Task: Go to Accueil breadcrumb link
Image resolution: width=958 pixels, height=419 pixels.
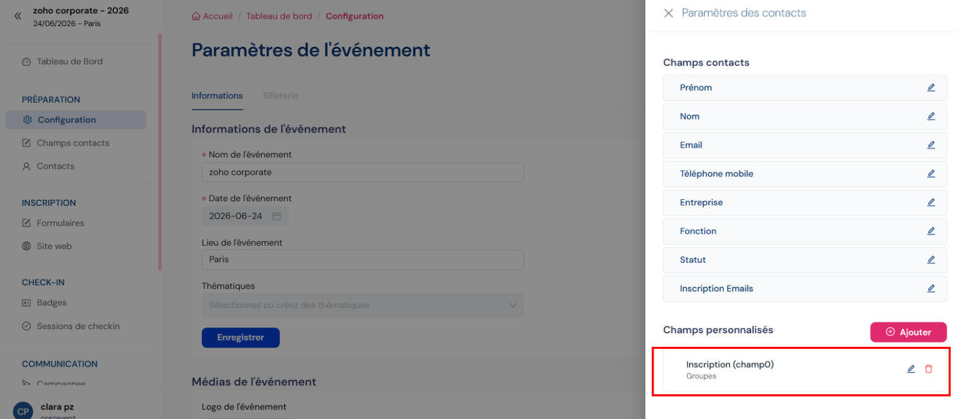Action: click(x=217, y=16)
